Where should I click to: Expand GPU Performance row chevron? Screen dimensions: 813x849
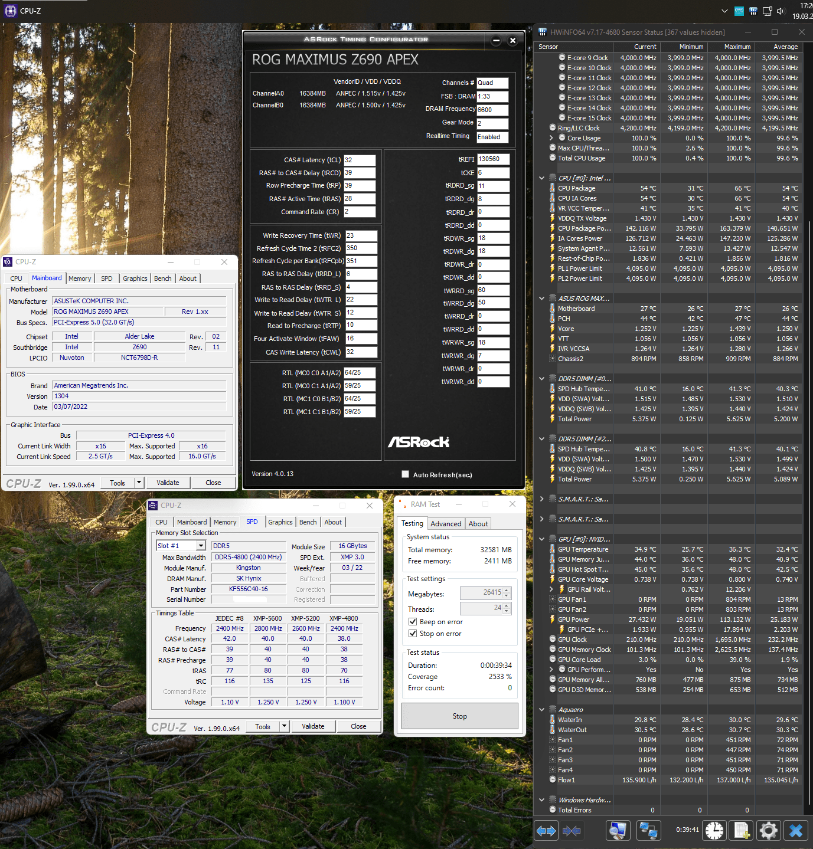point(551,670)
